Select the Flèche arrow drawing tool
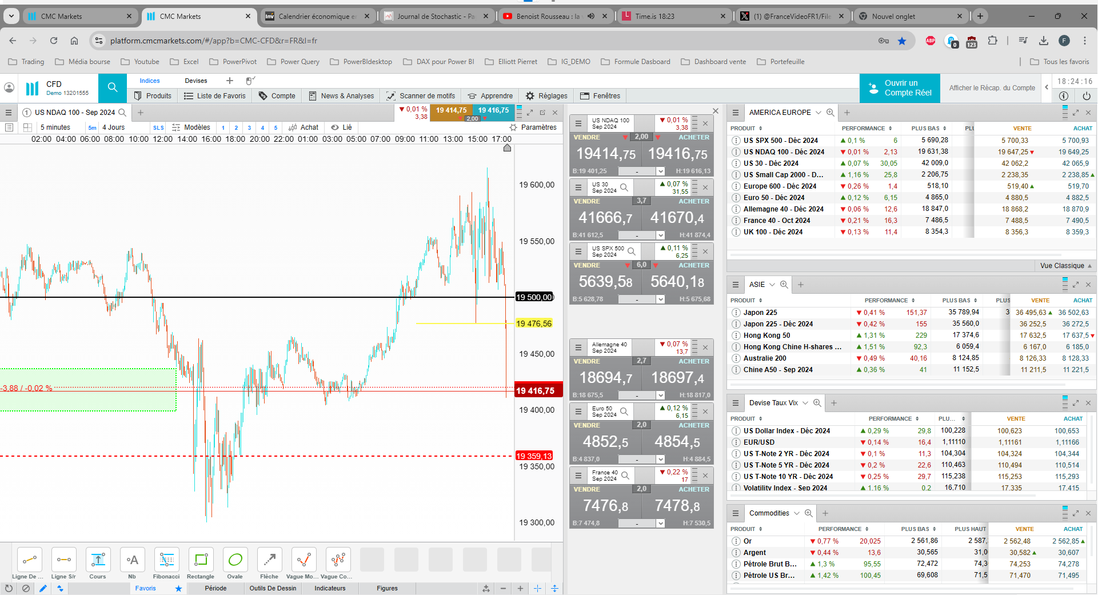 point(269,560)
